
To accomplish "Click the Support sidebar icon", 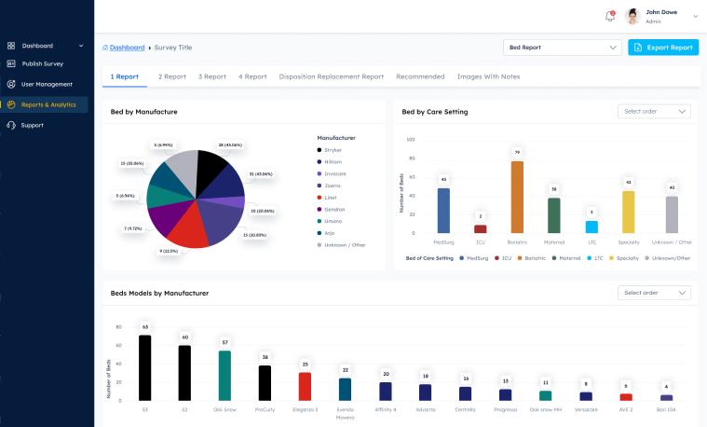I will point(11,125).
